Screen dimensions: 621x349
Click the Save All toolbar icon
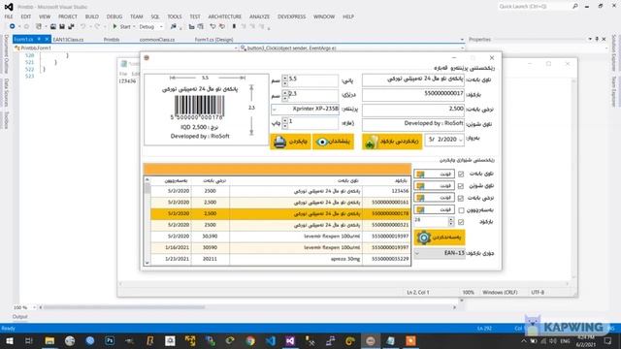click(71, 26)
